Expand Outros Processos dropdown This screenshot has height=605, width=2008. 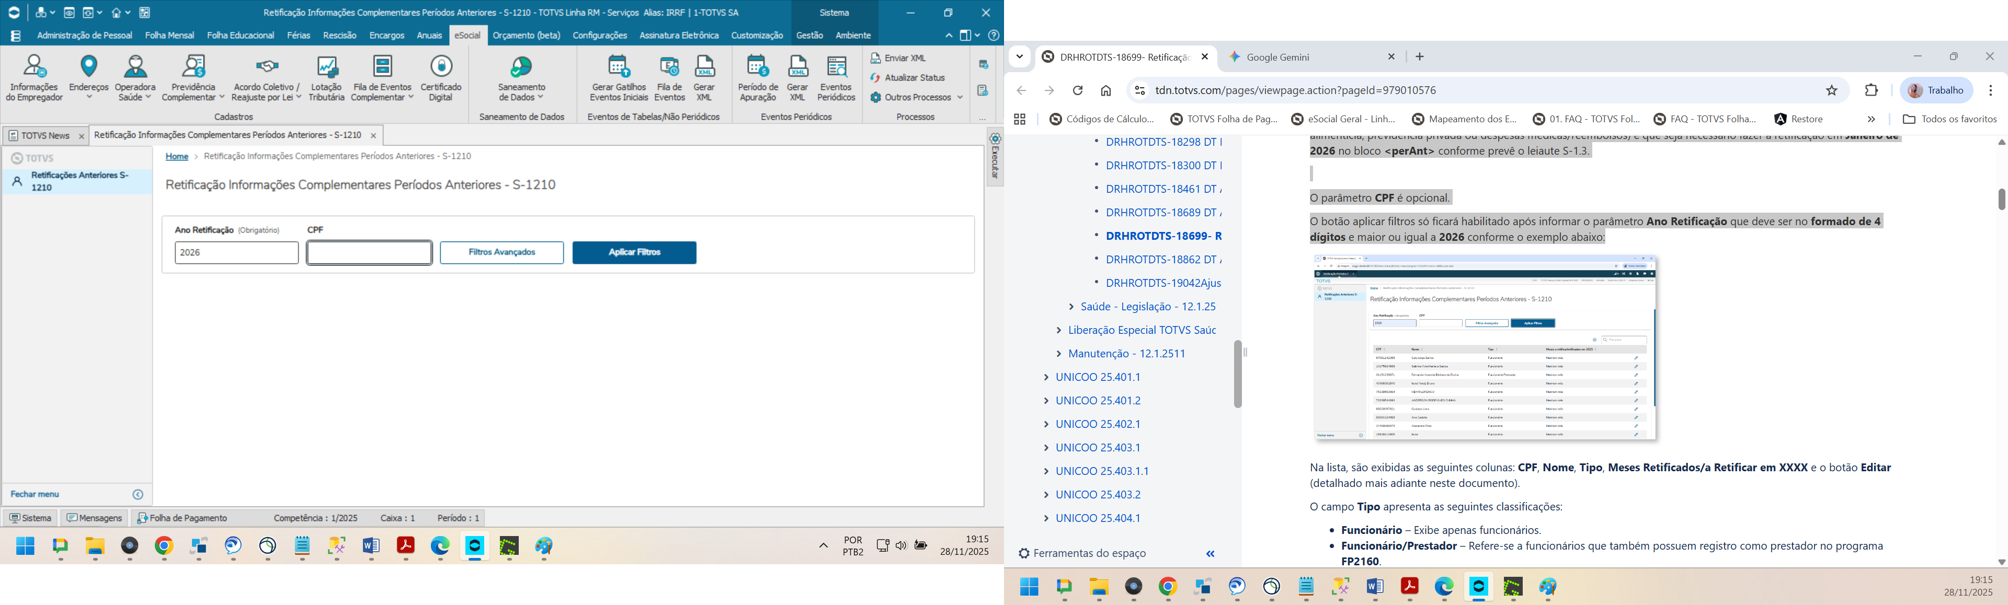(x=917, y=97)
